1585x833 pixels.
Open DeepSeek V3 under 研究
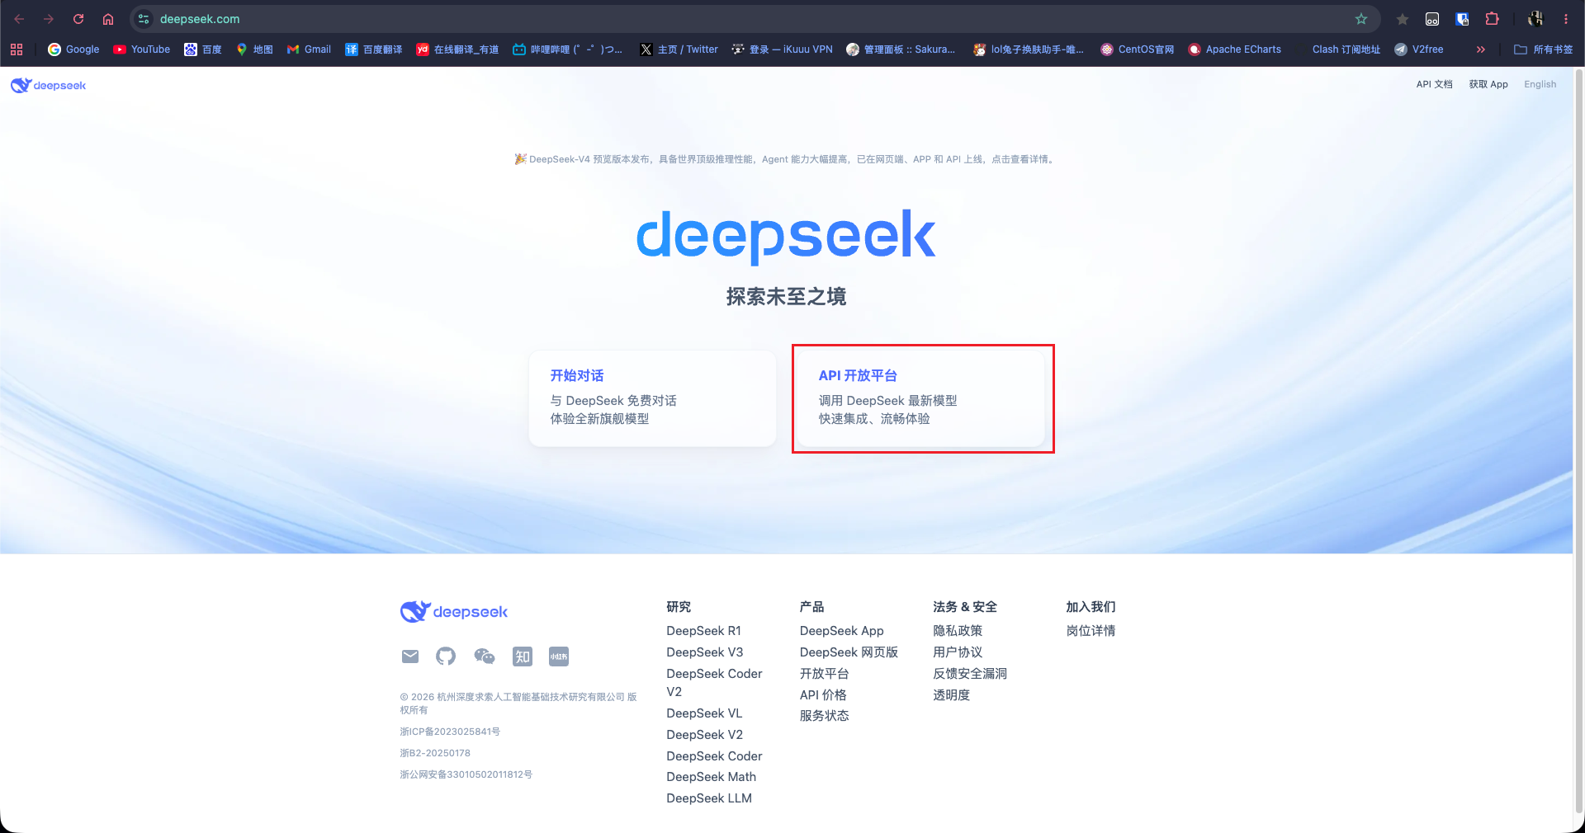[x=704, y=652]
